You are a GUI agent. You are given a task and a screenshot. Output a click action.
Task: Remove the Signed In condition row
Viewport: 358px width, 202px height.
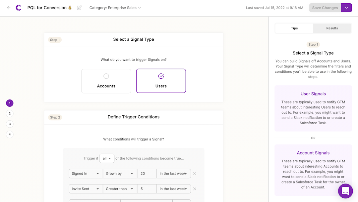[x=195, y=174]
